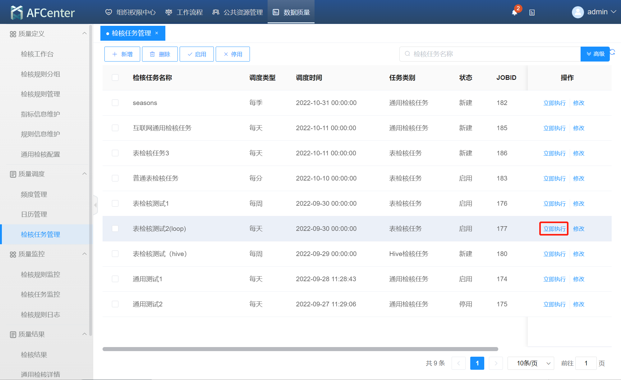The height and width of the screenshot is (380, 621).
Task: Open the document list icon in header
Action: pos(532,12)
